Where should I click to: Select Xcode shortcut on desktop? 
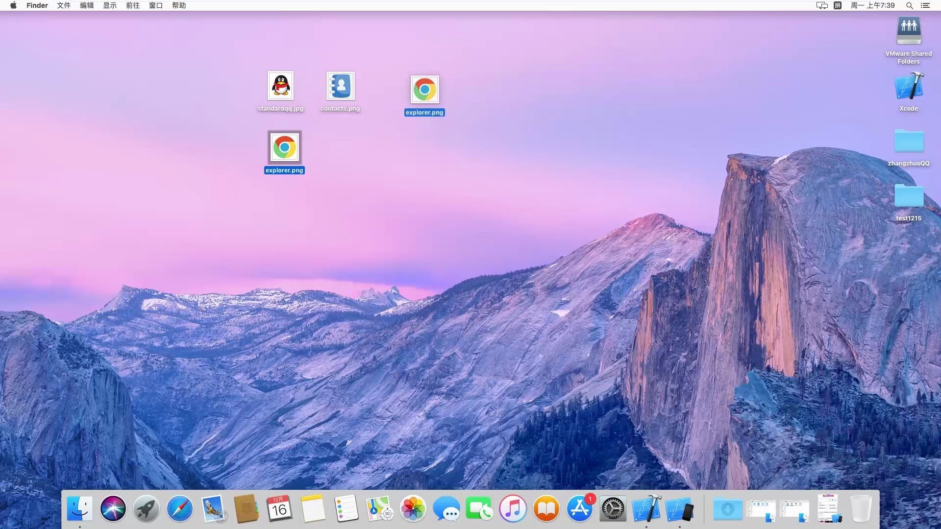[909, 92]
